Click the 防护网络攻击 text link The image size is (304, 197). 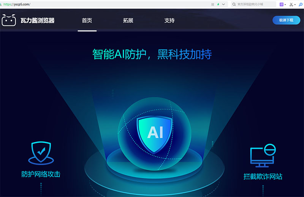[41, 174]
